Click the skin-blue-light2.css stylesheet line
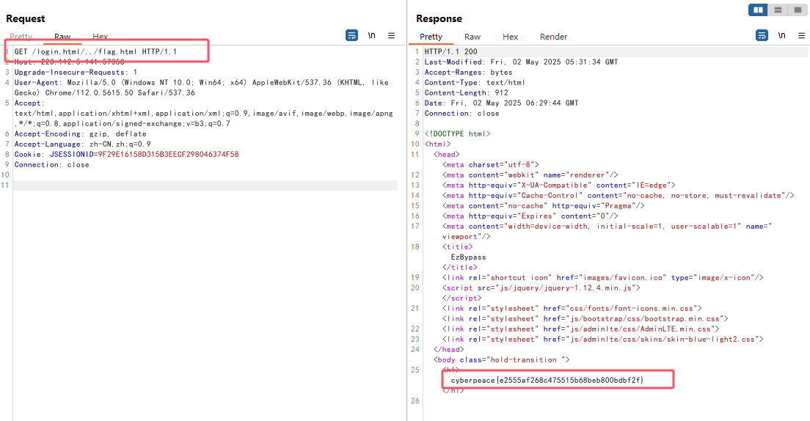Viewport: 810px width, 421px height. 603,339
